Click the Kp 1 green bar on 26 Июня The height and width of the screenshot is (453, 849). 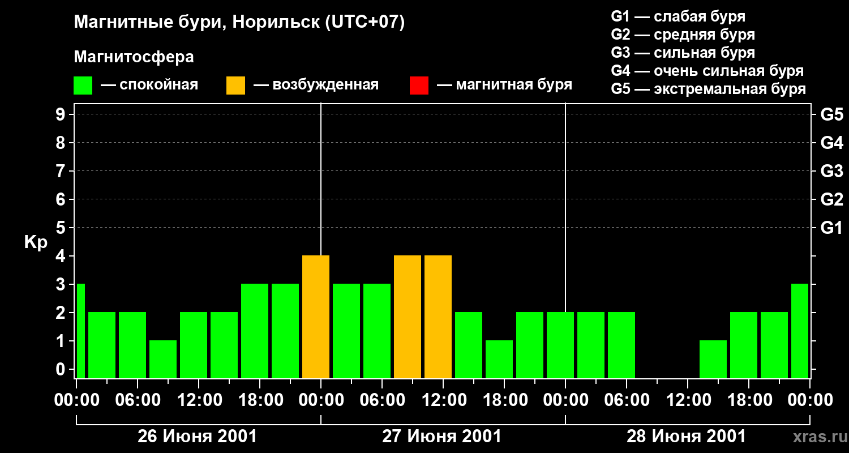[163, 359]
